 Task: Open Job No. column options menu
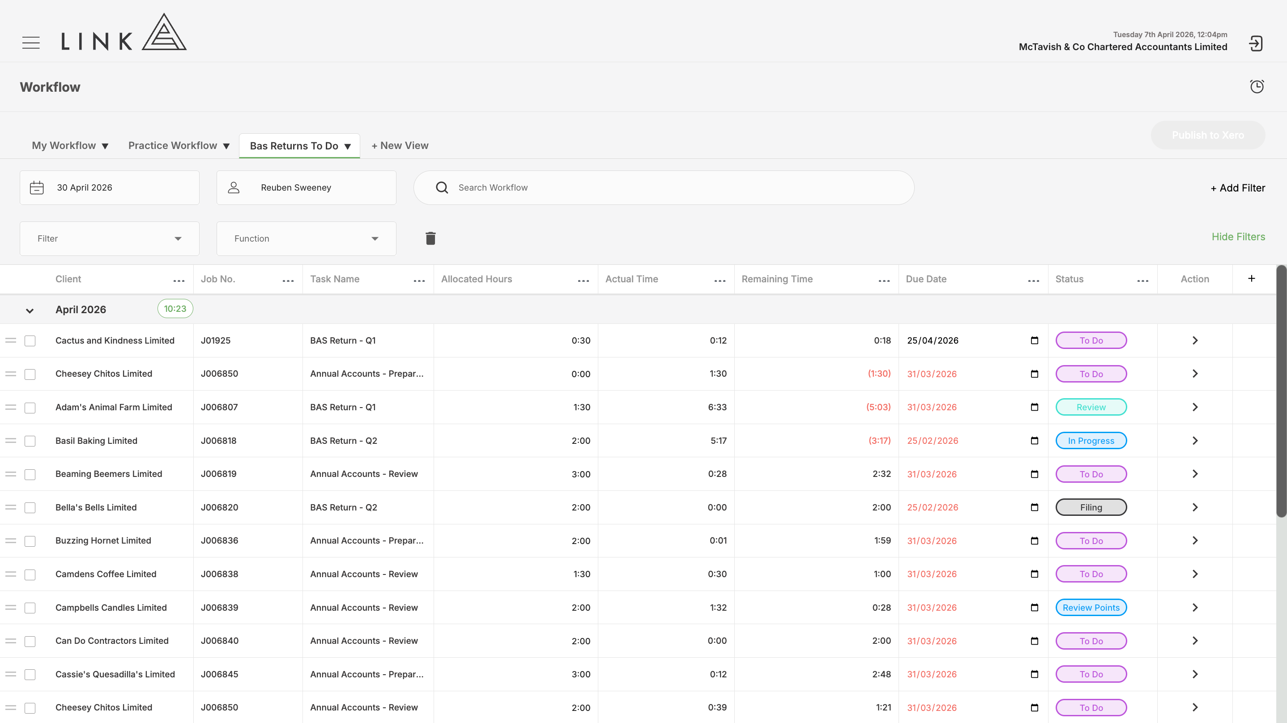coord(288,281)
